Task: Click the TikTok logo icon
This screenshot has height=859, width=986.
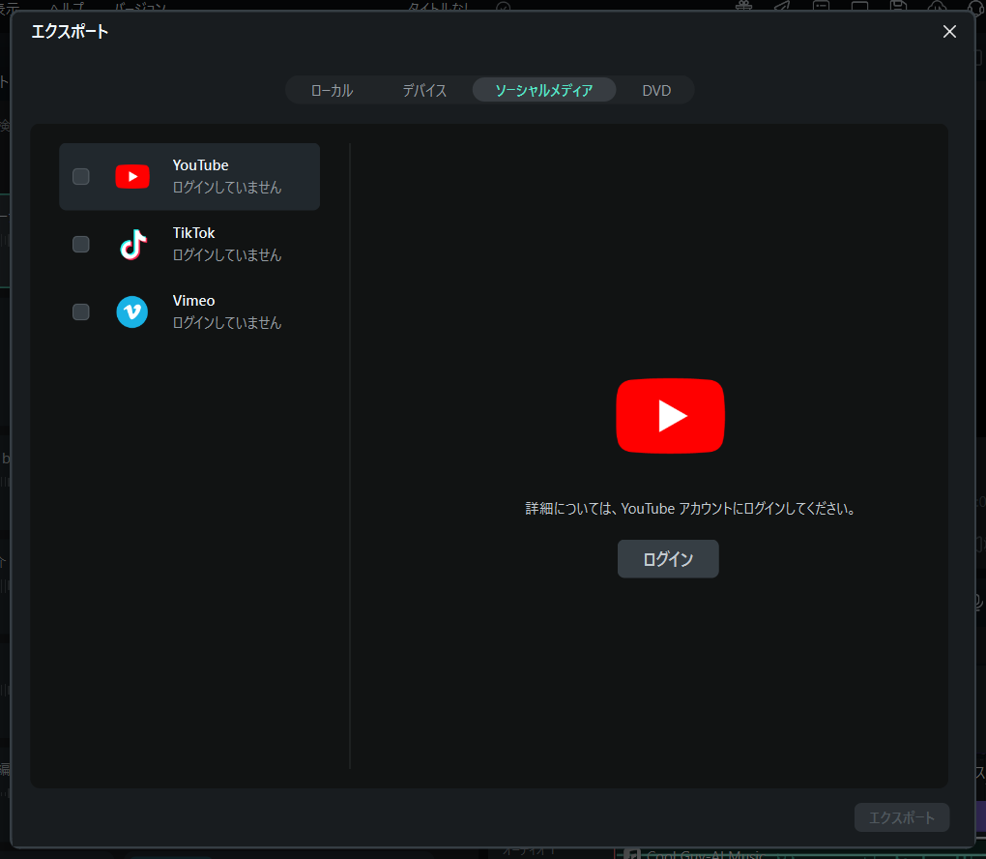Action: tap(132, 244)
